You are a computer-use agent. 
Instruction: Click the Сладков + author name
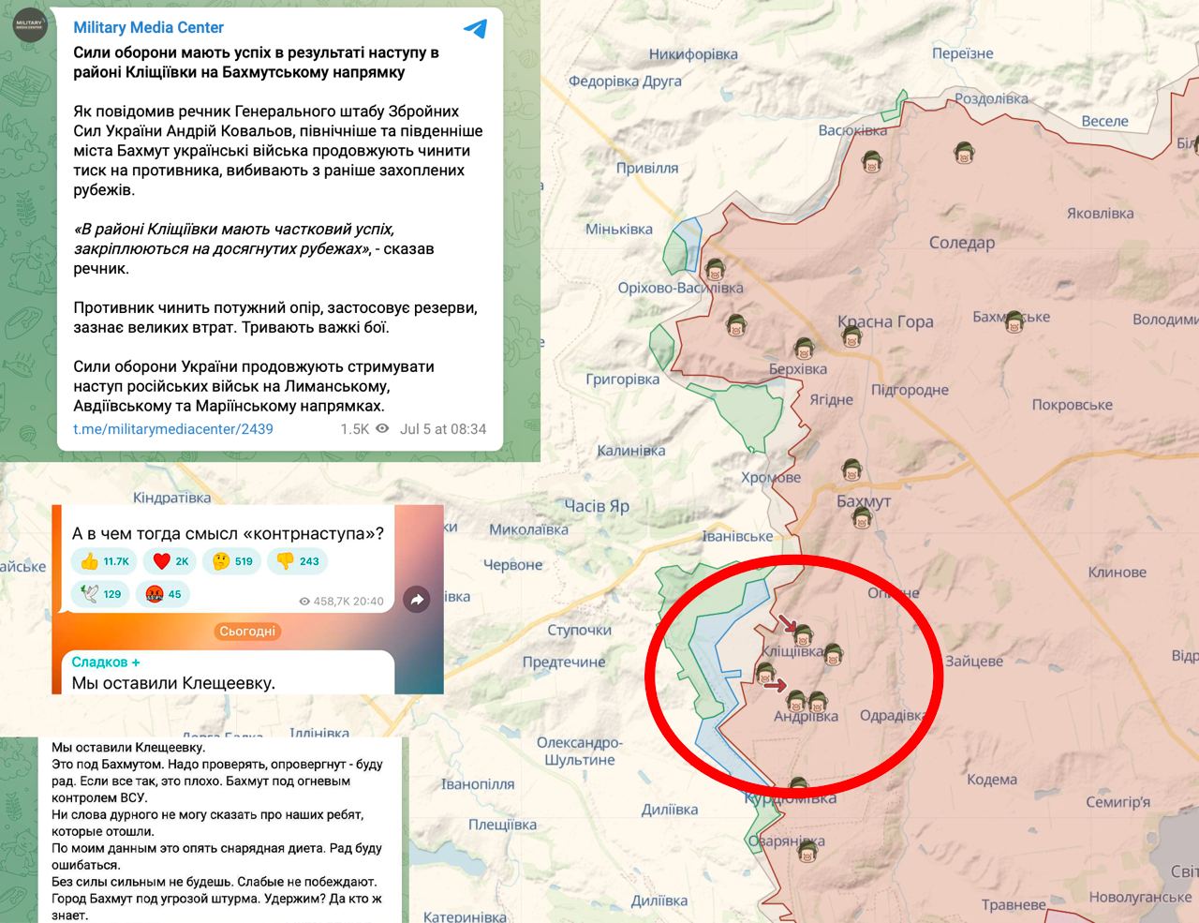tap(106, 662)
